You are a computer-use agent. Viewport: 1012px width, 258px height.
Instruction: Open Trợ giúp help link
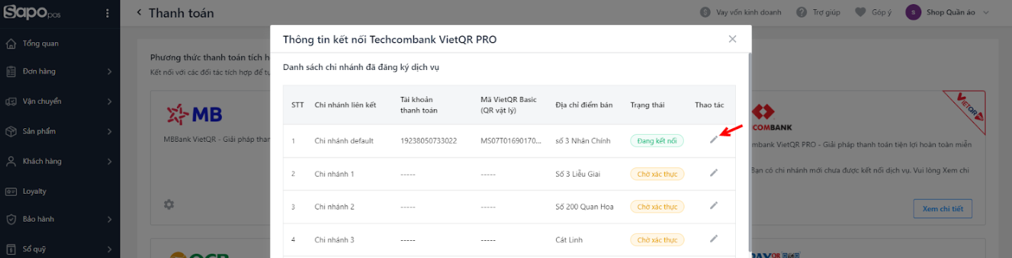[819, 12]
